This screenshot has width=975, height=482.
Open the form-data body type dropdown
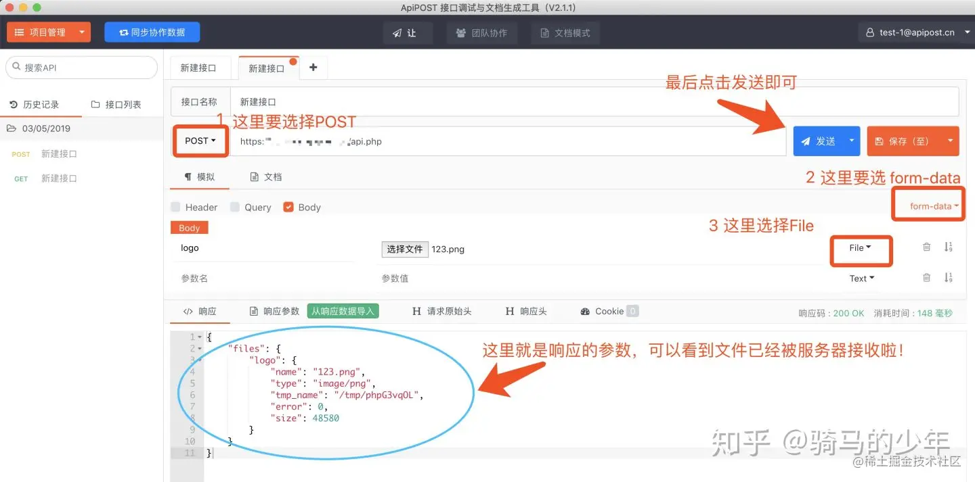point(934,206)
